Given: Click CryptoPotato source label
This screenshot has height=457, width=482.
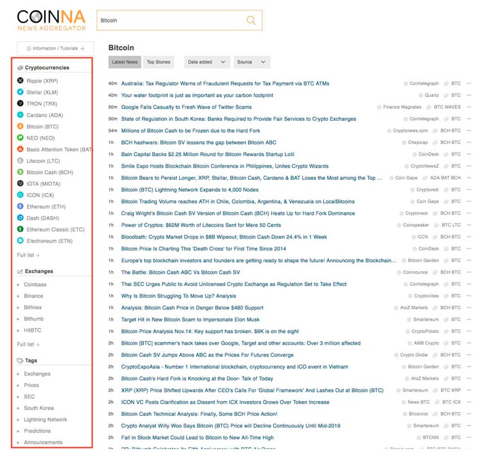Looking at the screenshot, I should (x=425, y=331).
